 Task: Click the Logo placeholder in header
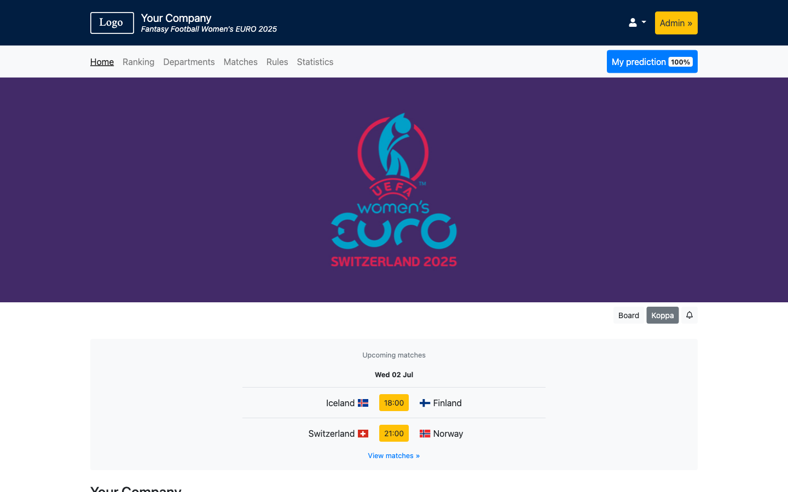[112, 23]
